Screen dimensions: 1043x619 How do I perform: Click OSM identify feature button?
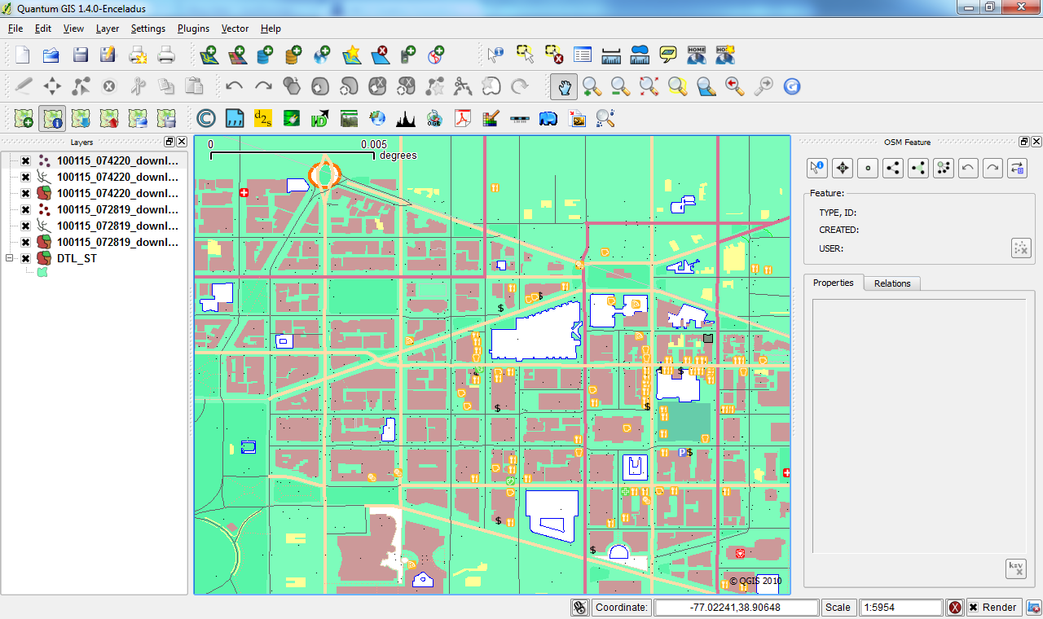point(816,168)
